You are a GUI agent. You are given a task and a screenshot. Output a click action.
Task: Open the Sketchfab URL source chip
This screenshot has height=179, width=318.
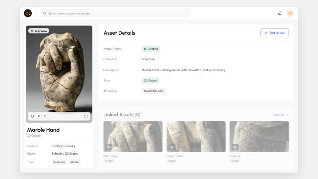154,91
